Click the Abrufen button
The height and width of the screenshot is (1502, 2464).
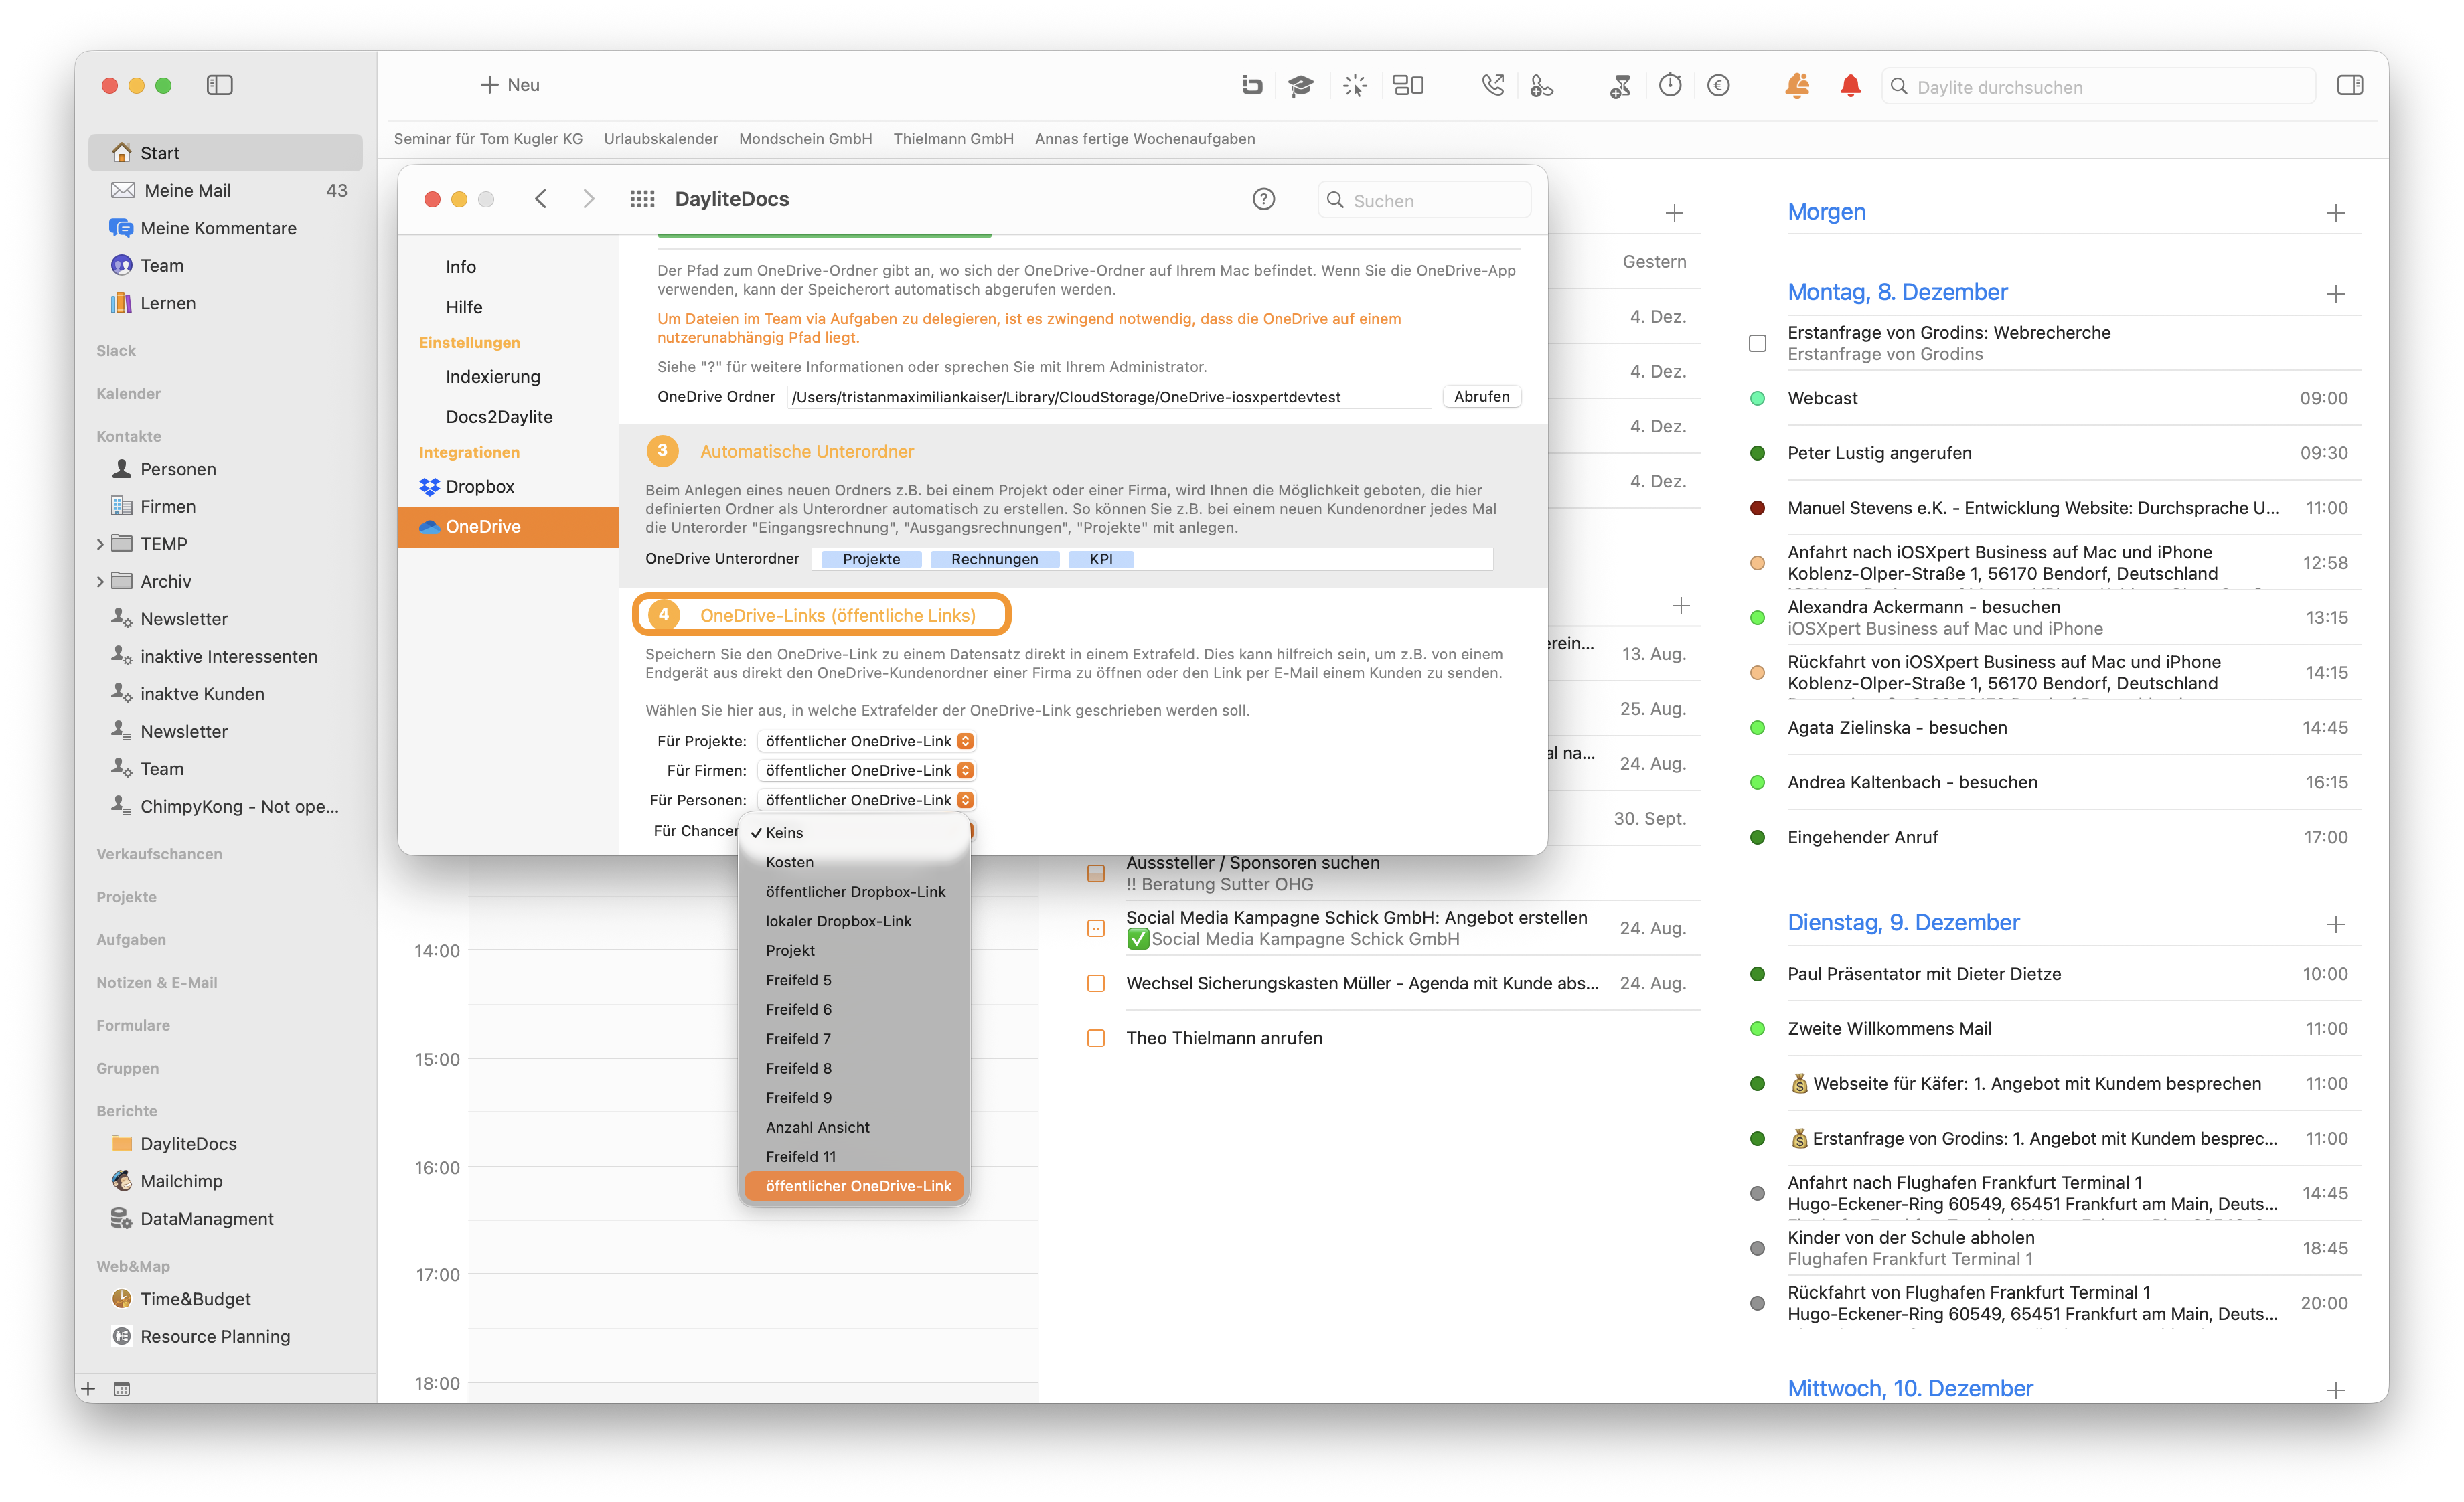[x=1481, y=397]
